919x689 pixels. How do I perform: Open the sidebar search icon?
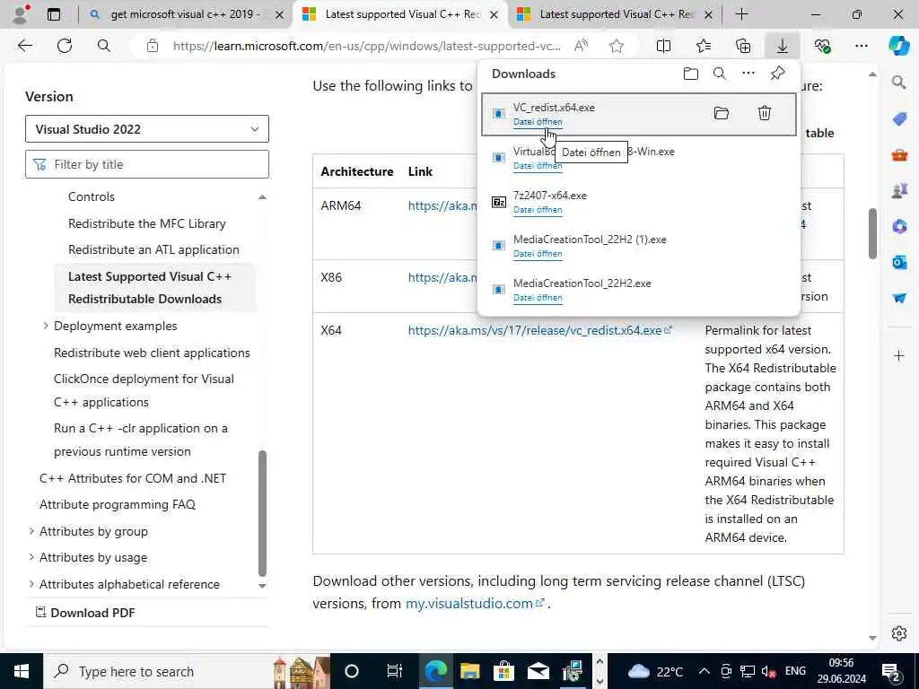899,83
